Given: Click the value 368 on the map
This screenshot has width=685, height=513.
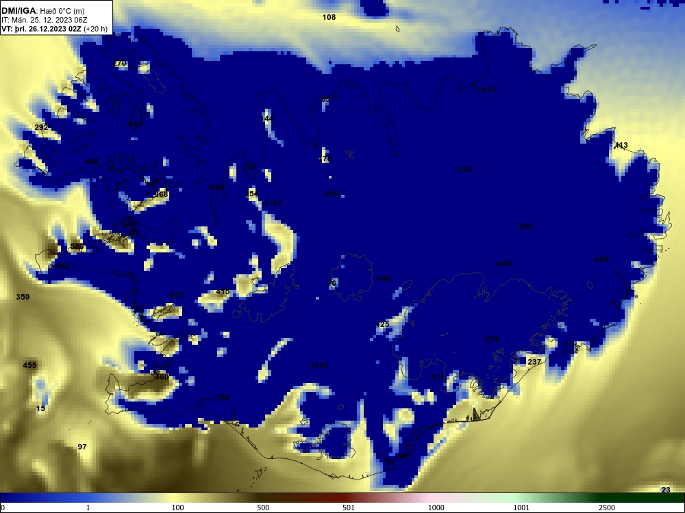Looking at the screenshot, I should pyautogui.click(x=161, y=194).
